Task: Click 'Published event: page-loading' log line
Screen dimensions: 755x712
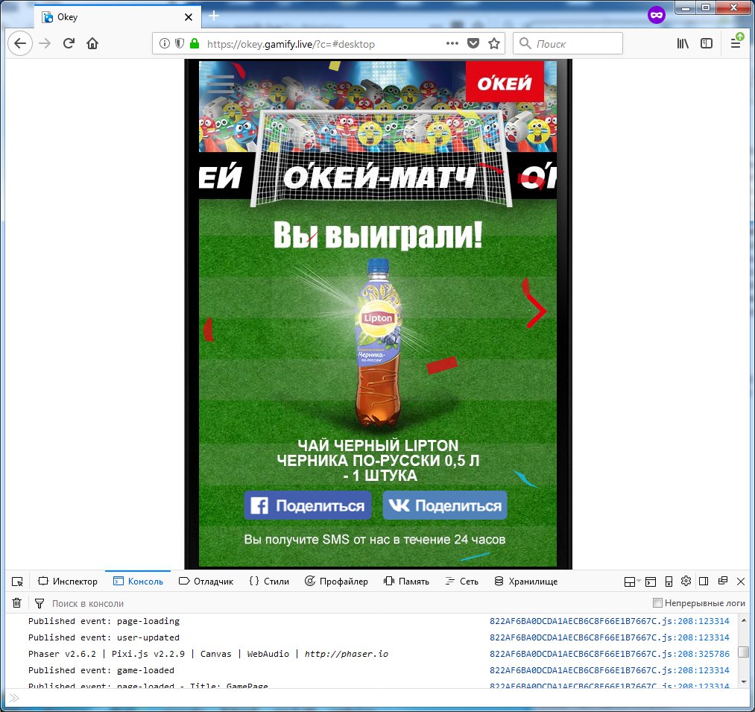Action: [x=104, y=621]
